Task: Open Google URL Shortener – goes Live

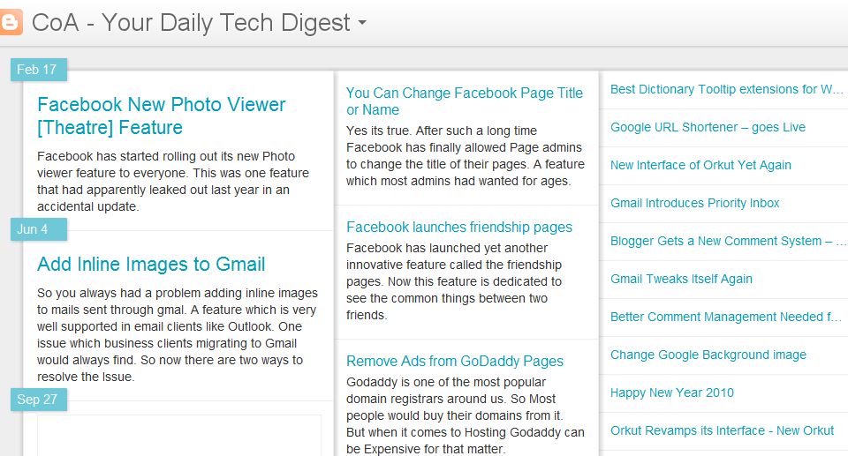Action: pos(708,127)
